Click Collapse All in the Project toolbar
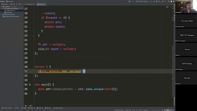The width and height of the screenshot is (197, 111). [x=17, y=4]
